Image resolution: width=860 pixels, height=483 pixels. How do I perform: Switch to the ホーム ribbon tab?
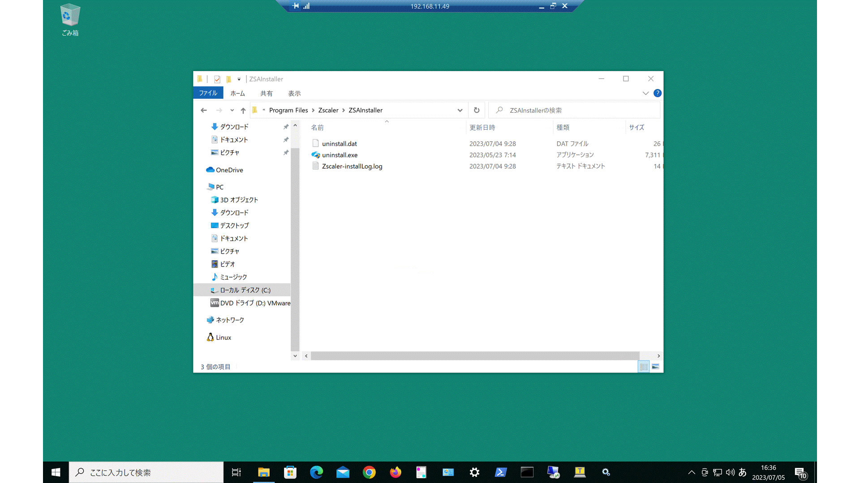tap(237, 93)
